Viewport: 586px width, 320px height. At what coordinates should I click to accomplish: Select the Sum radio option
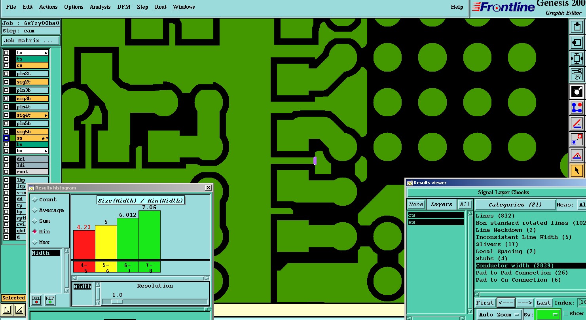(35, 221)
